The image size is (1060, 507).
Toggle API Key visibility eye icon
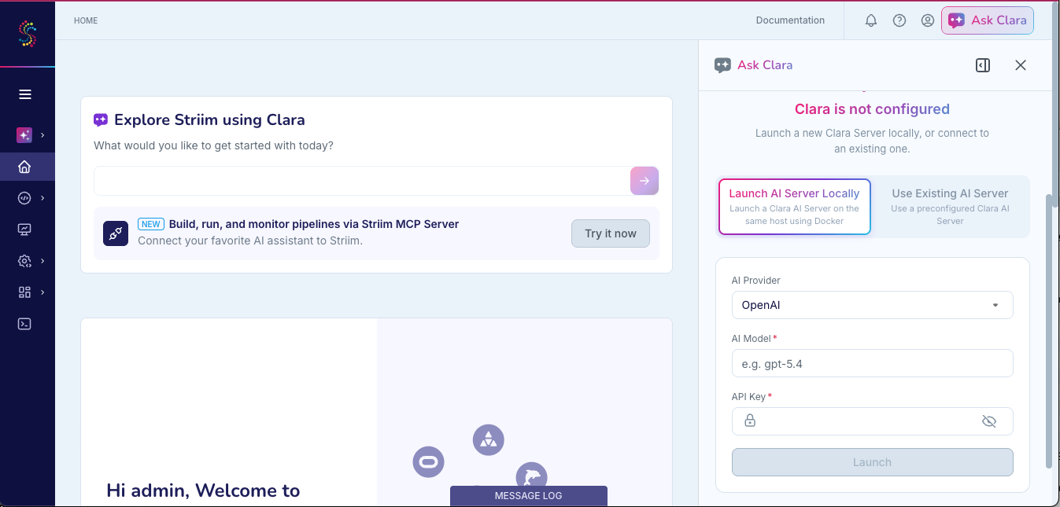click(989, 421)
